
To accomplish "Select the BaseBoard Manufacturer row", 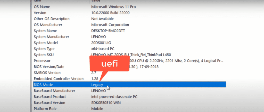I will click(54, 91).
